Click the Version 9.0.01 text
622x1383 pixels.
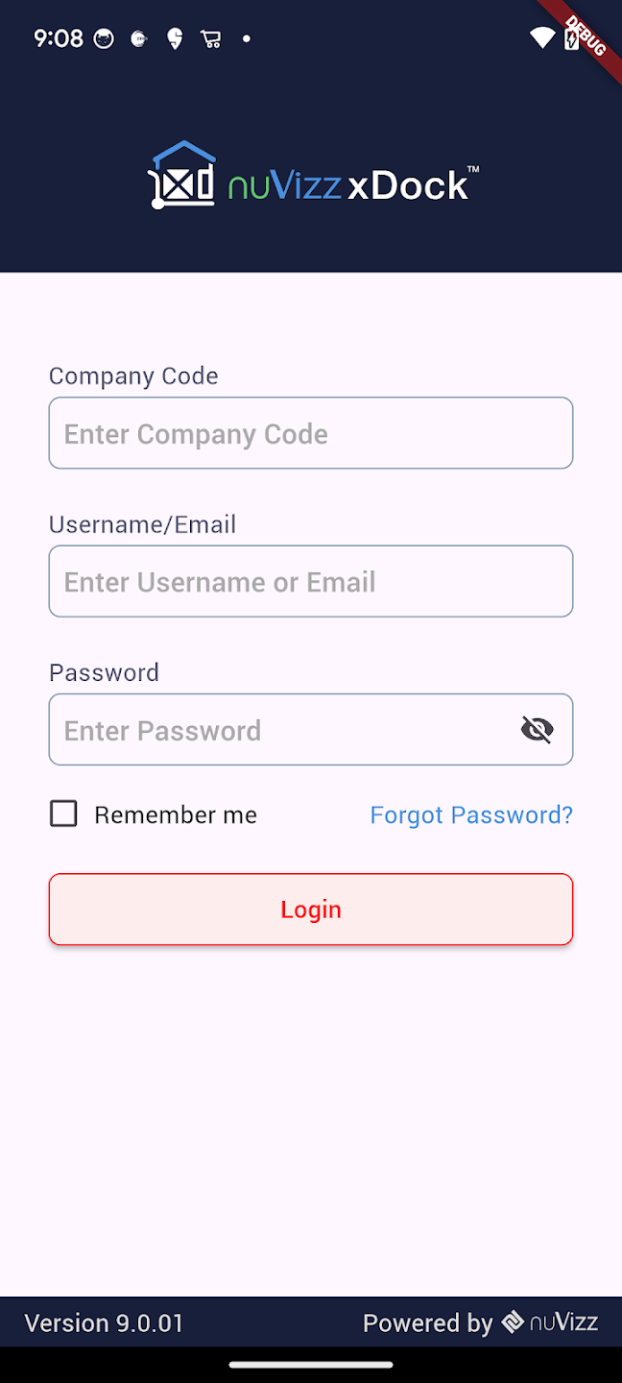click(104, 1322)
